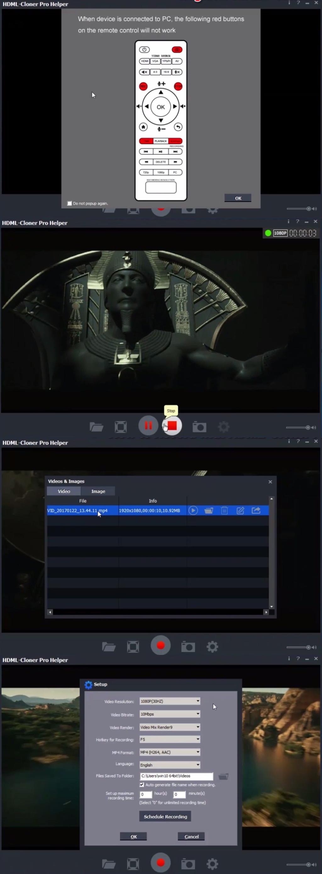Pause the ongoing recording

(148, 425)
